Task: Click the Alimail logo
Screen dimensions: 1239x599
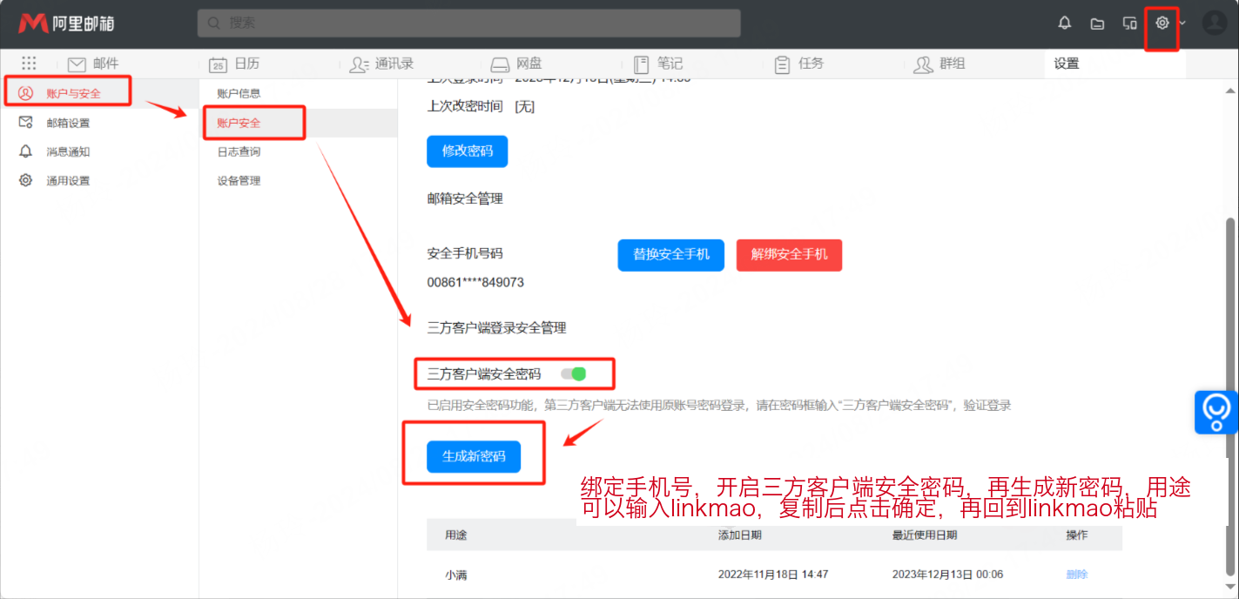Action: tap(66, 24)
